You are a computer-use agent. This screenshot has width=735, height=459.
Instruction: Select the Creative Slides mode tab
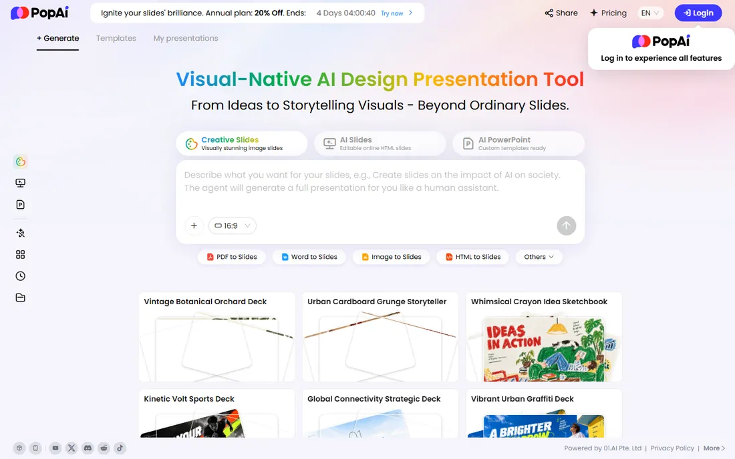click(x=242, y=143)
